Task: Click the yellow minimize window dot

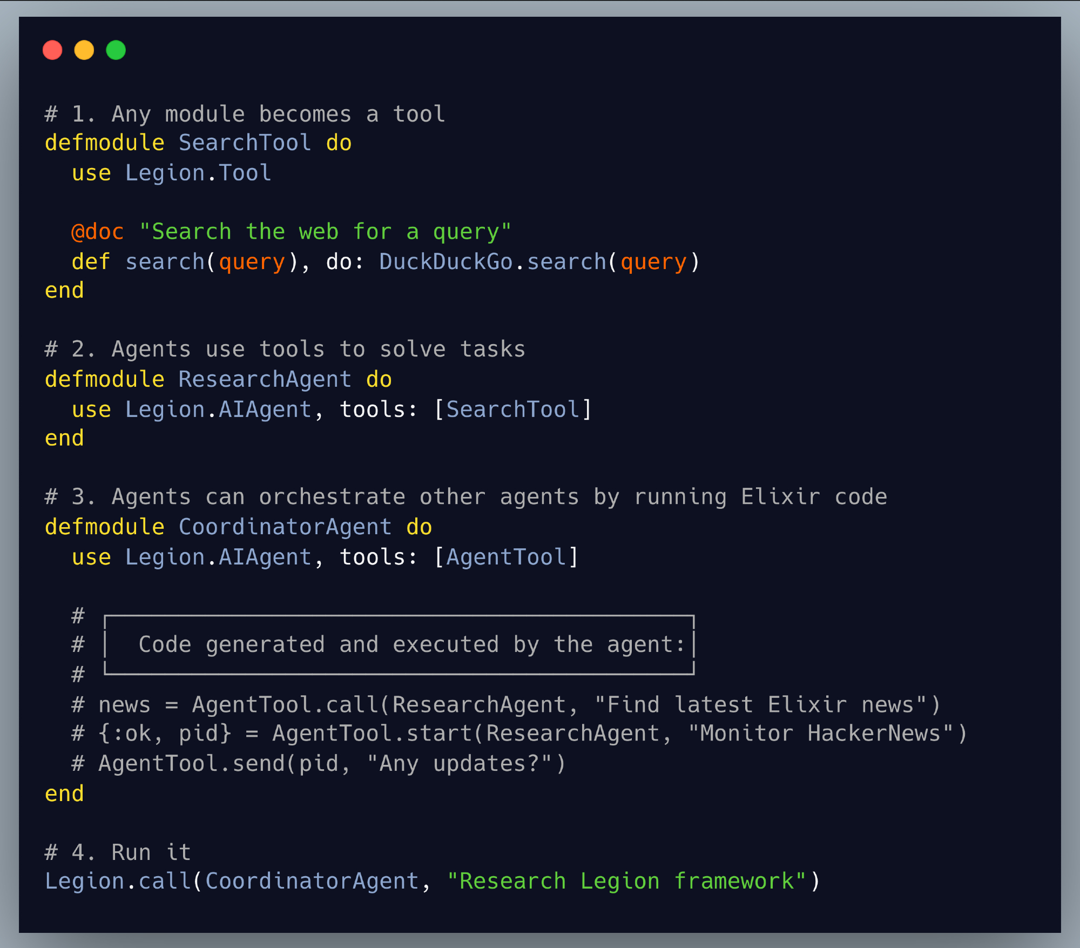Action: pyautogui.click(x=84, y=50)
